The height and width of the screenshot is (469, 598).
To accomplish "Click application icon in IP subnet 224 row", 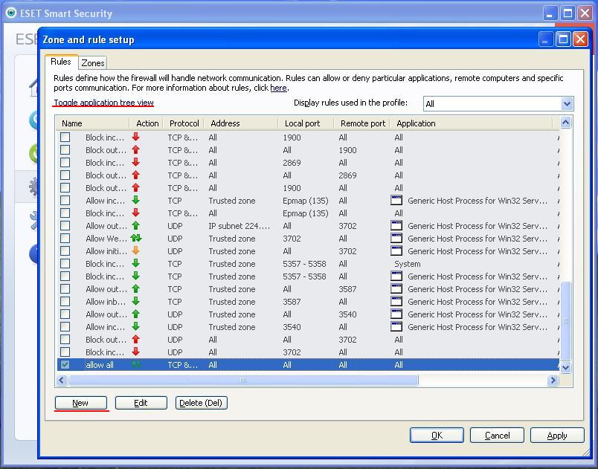I will 396,225.
